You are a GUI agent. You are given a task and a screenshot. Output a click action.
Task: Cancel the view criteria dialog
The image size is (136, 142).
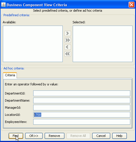tap(101, 136)
